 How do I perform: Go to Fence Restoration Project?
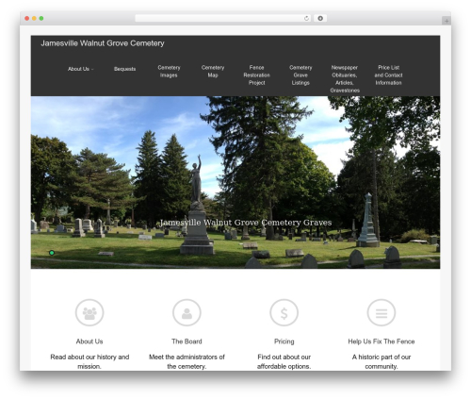pyautogui.click(x=257, y=75)
